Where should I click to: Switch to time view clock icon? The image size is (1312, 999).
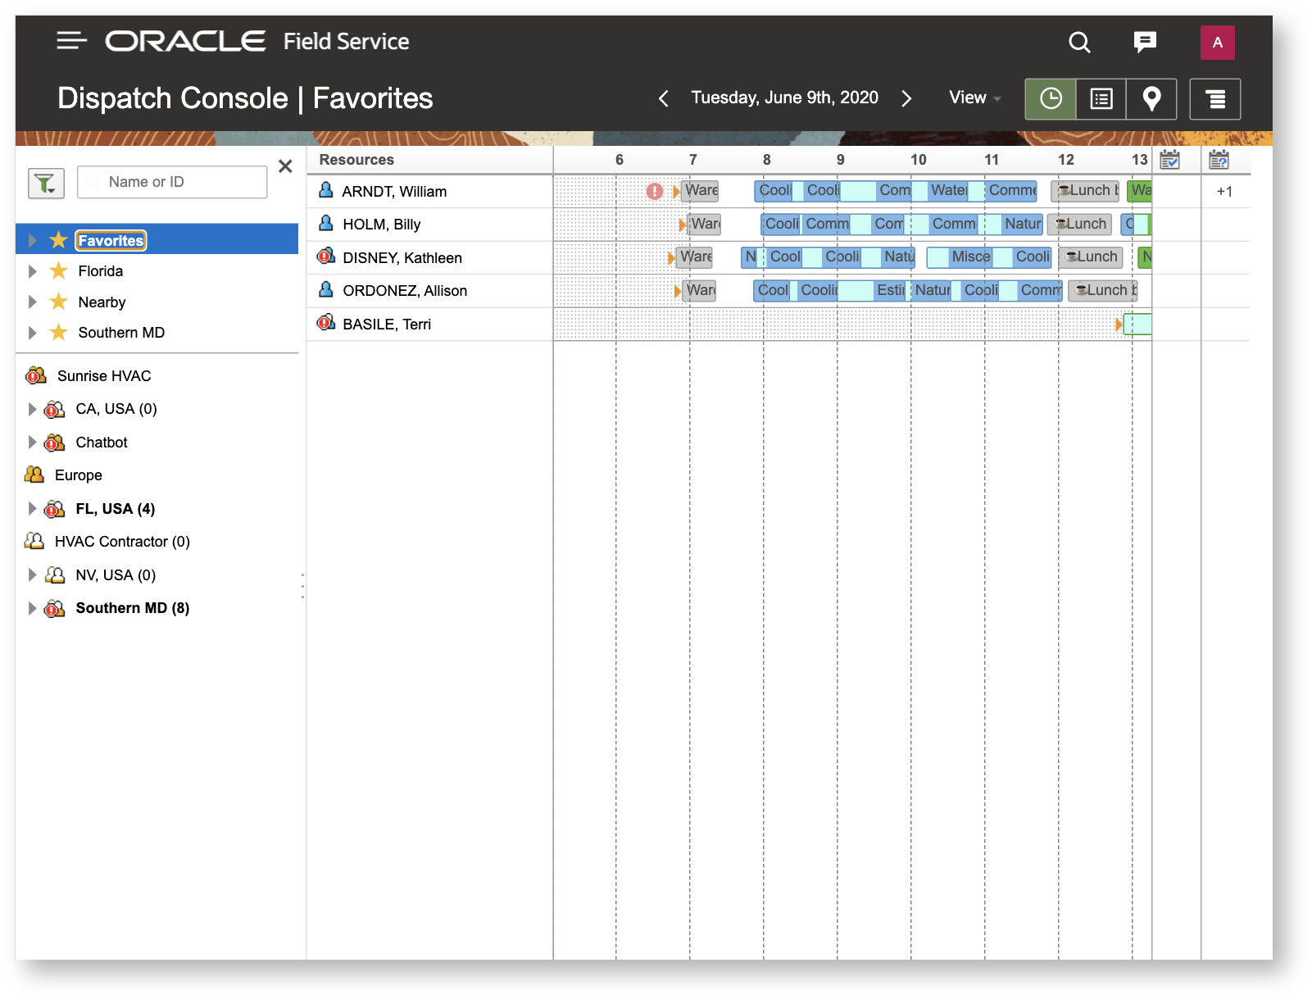tap(1050, 99)
